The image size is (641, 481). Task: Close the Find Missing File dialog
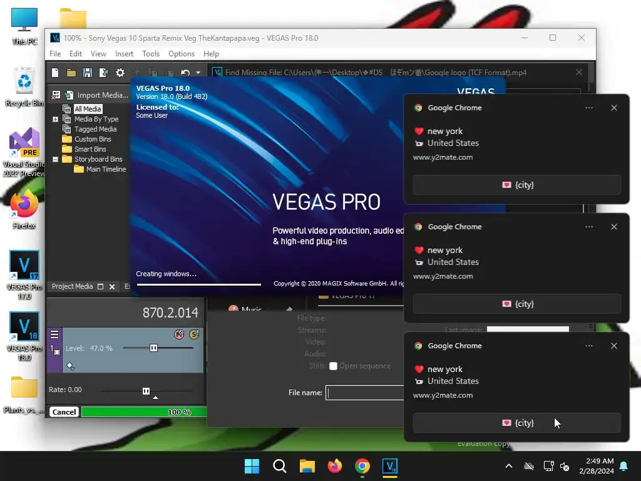coord(579,73)
